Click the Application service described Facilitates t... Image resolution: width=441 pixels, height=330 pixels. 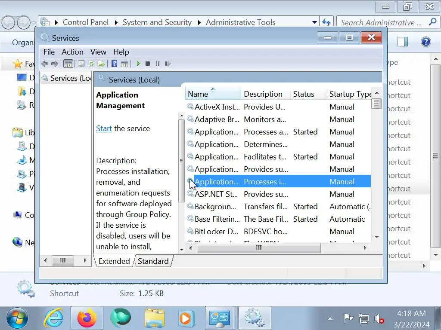[x=279, y=156]
